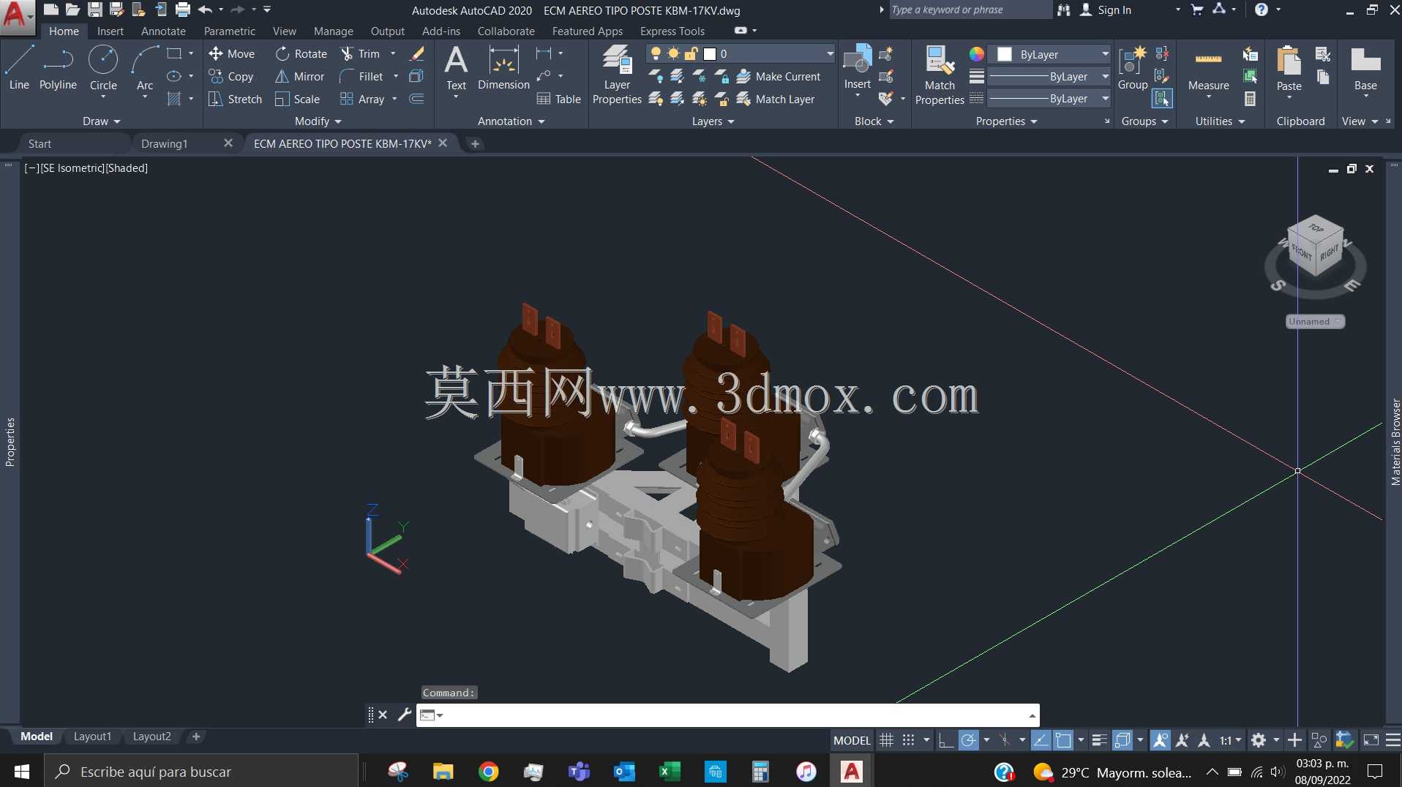Pick the Arc tool
The image size is (1402, 787).
[145, 67]
